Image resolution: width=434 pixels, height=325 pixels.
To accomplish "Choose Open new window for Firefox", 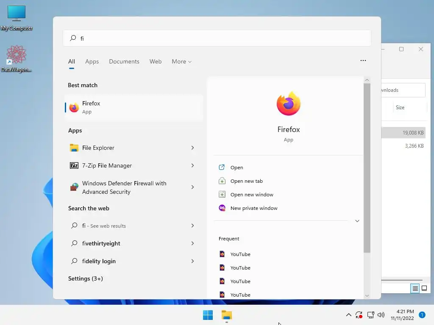I will click(x=252, y=195).
